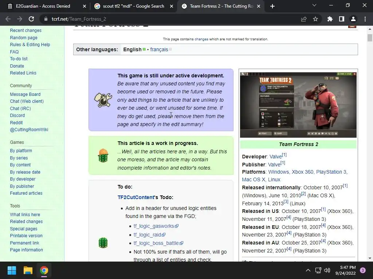Click the 'changes' translation link
373x279 pixels.
[201, 39]
